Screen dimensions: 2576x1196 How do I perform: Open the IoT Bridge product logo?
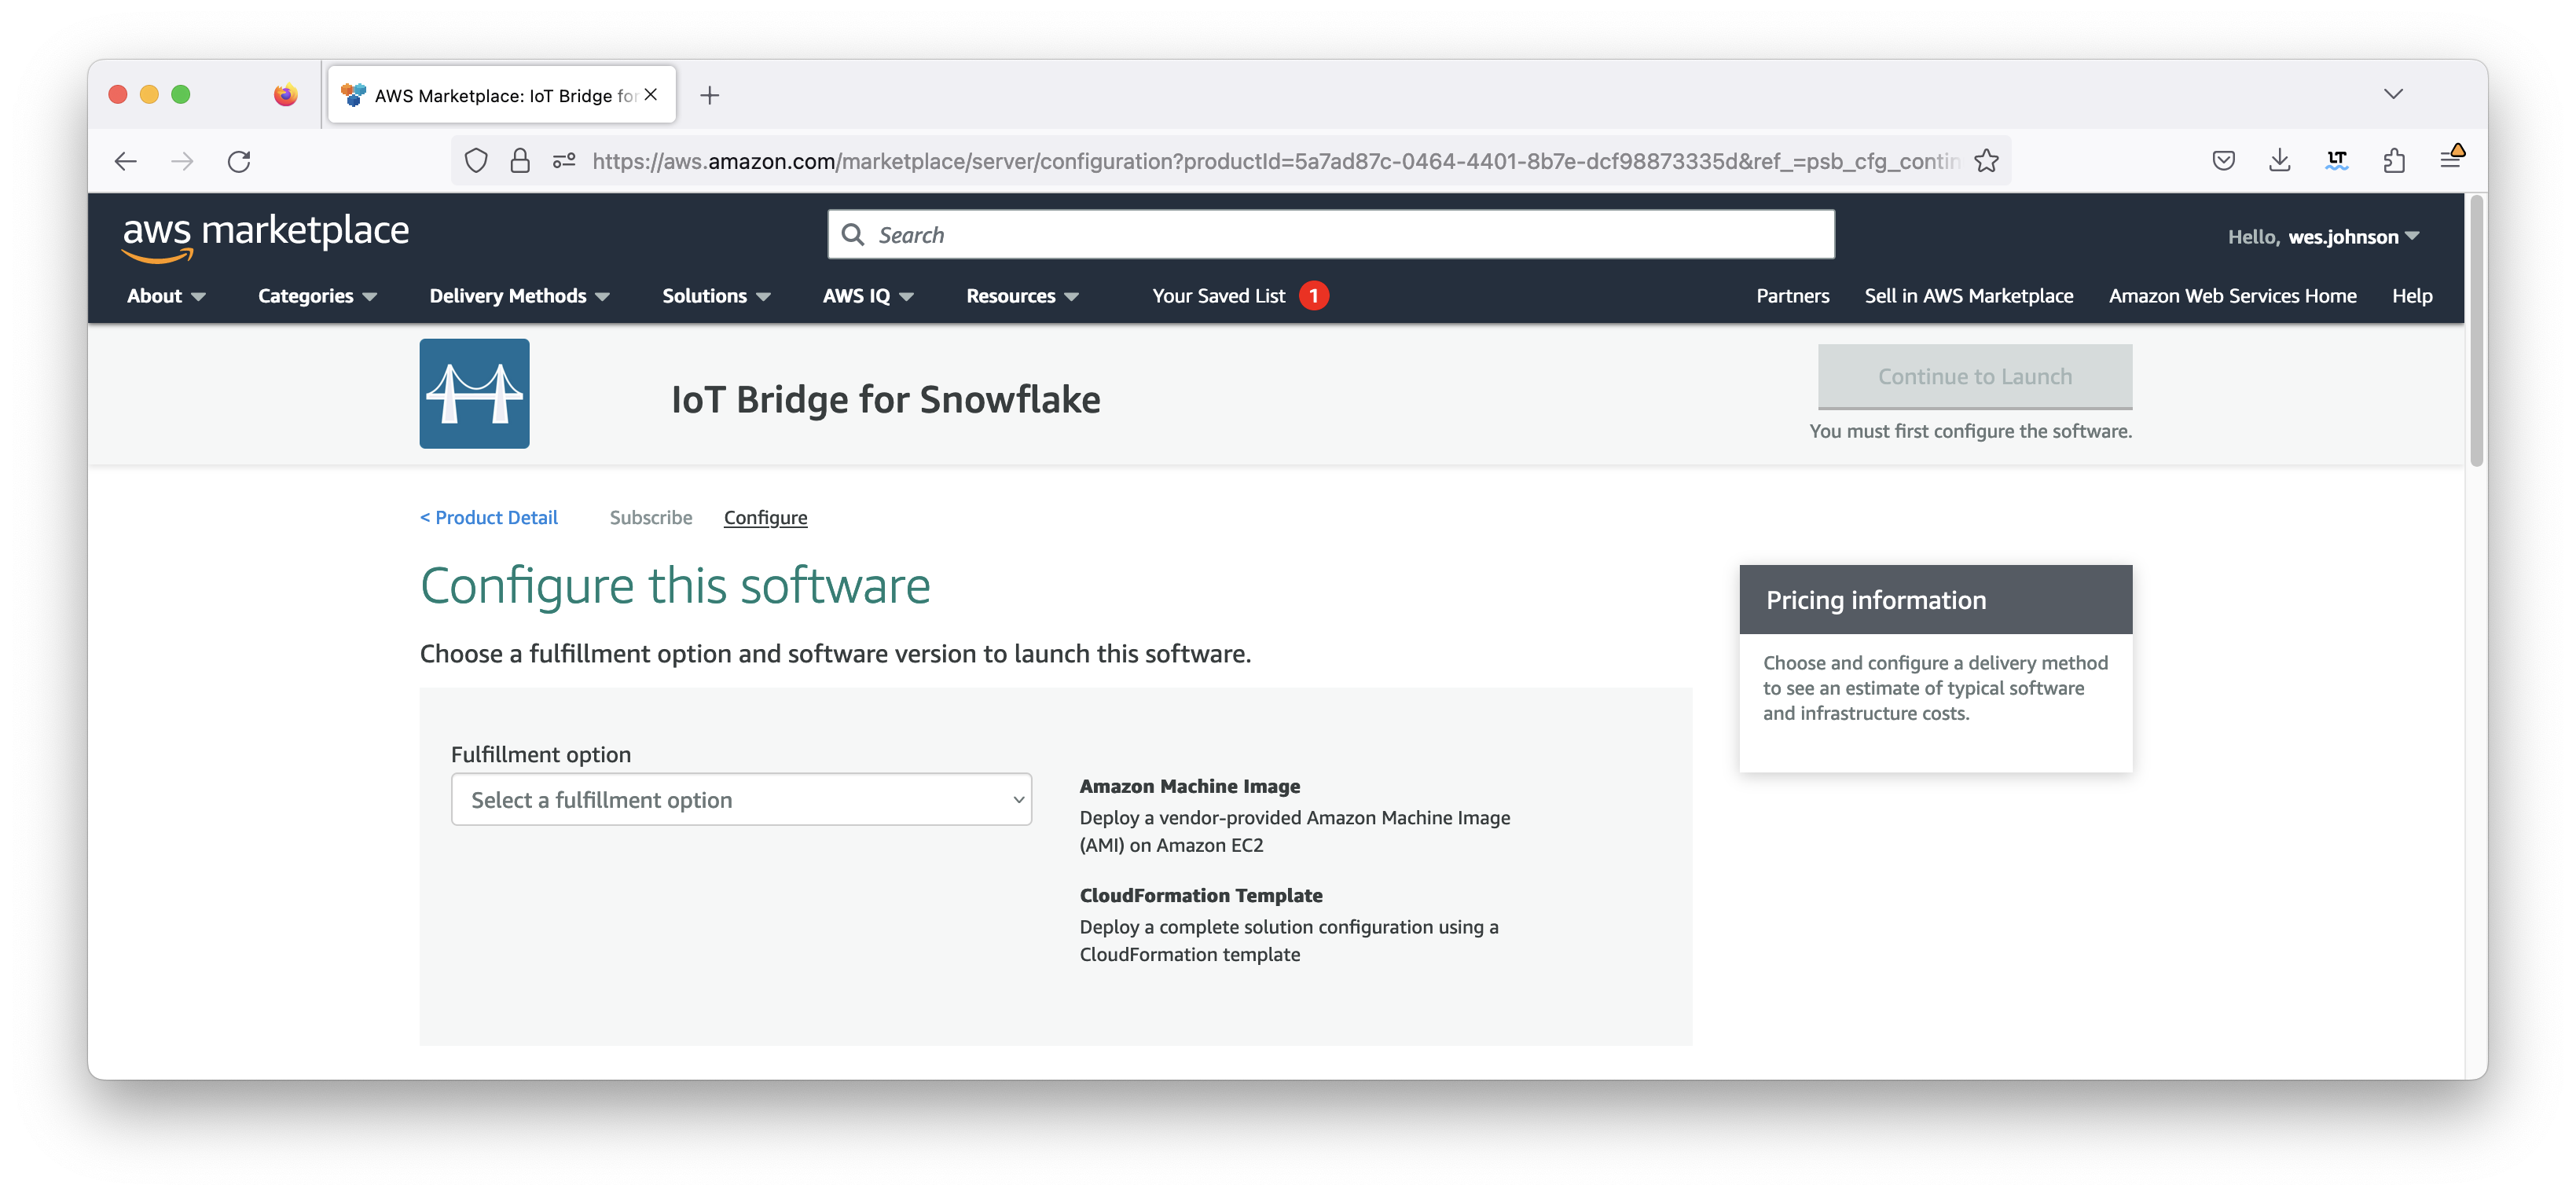[x=474, y=393]
